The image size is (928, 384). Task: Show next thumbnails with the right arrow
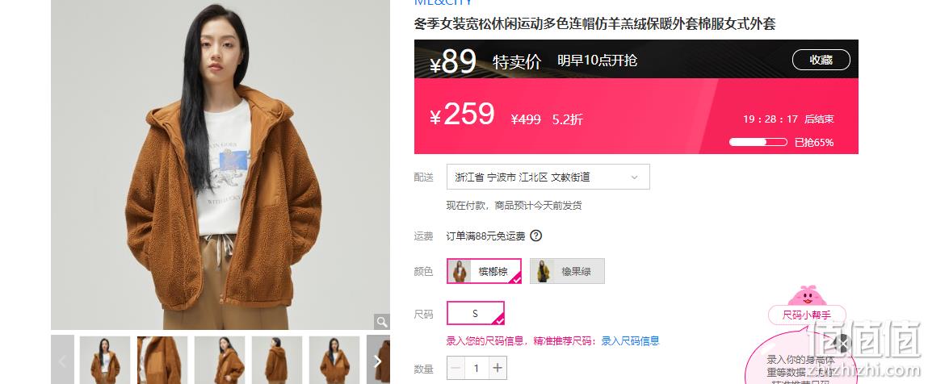click(x=378, y=361)
